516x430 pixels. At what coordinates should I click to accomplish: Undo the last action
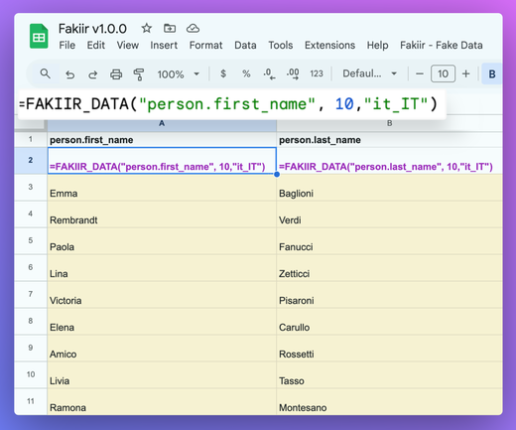click(69, 74)
